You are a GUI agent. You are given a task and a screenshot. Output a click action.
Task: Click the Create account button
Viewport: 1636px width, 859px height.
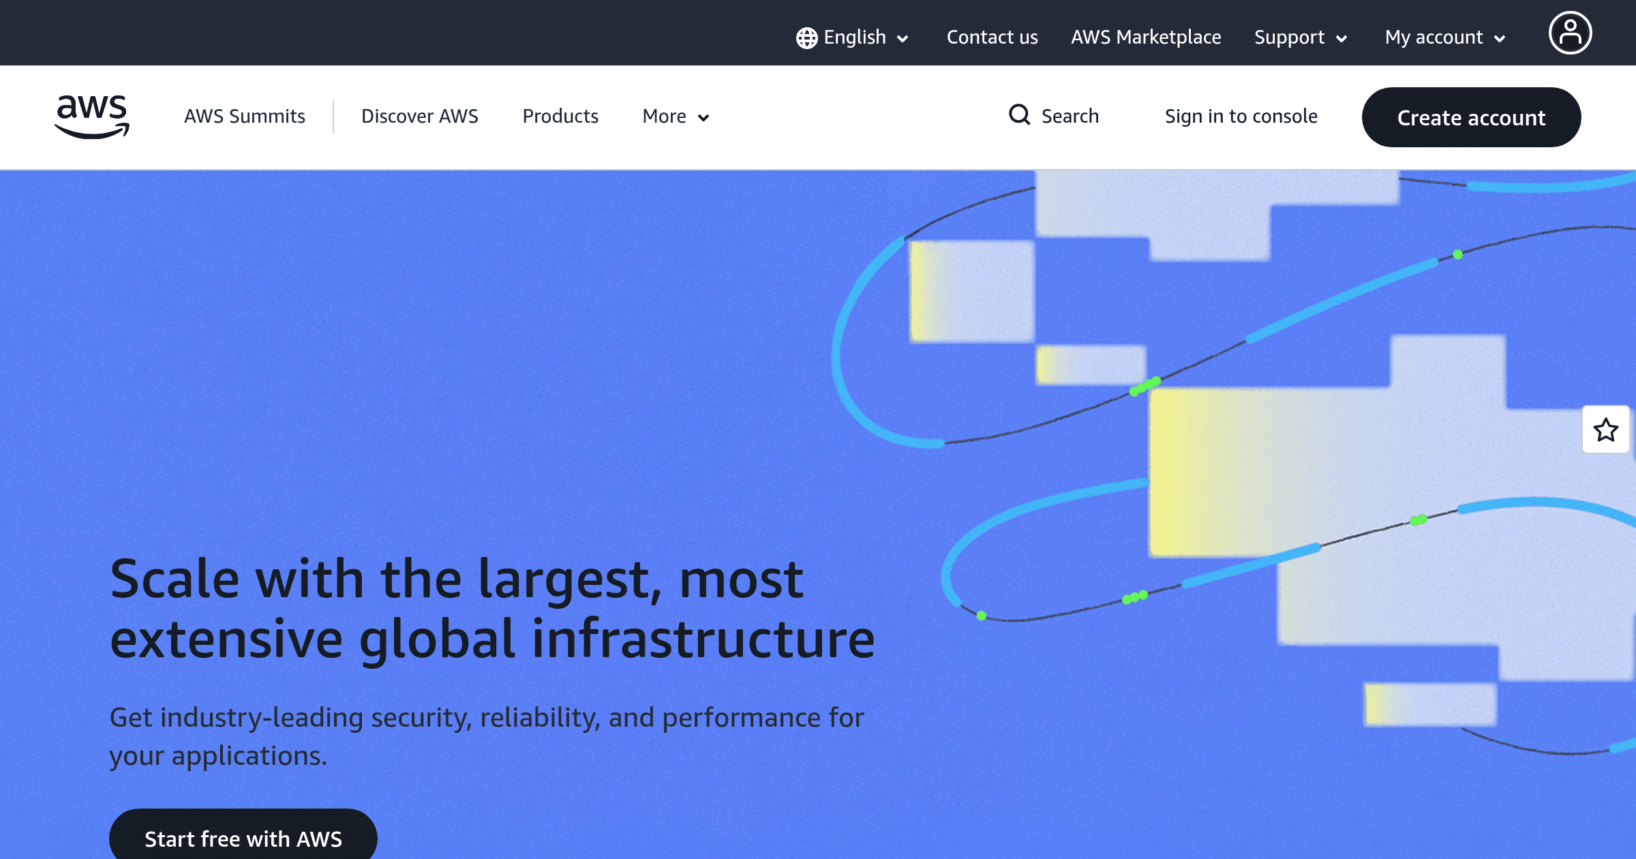point(1471,117)
